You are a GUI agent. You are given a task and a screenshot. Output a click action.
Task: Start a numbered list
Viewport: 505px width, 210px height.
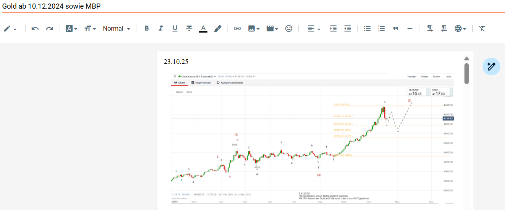(x=381, y=29)
